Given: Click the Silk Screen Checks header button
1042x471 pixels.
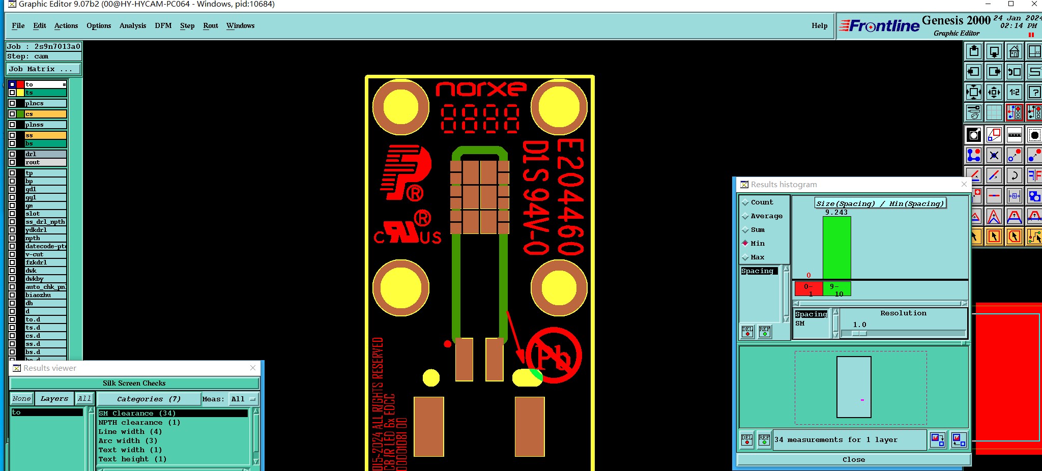Looking at the screenshot, I should coord(134,384).
